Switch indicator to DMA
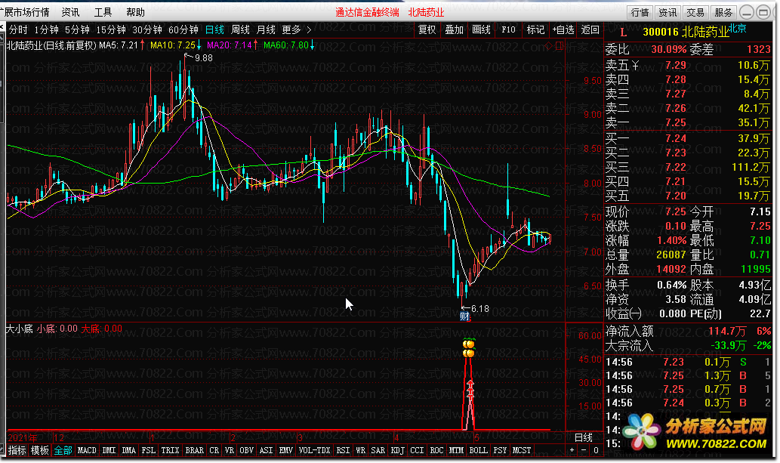780x463 pixels. pyautogui.click(x=129, y=450)
